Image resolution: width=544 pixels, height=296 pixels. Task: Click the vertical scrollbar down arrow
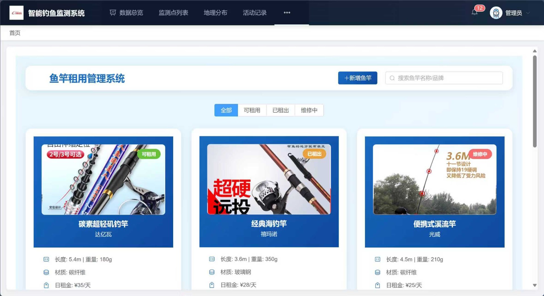click(535, 285)
